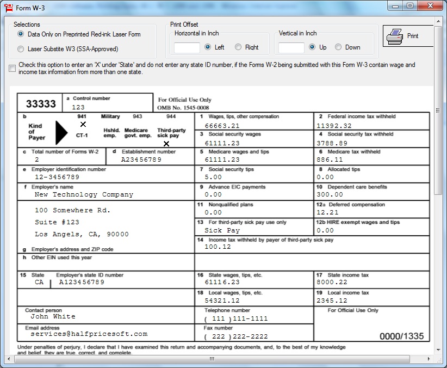
Task: Toggle the X mark under Third-party sick pay
Action: [166, 143]
